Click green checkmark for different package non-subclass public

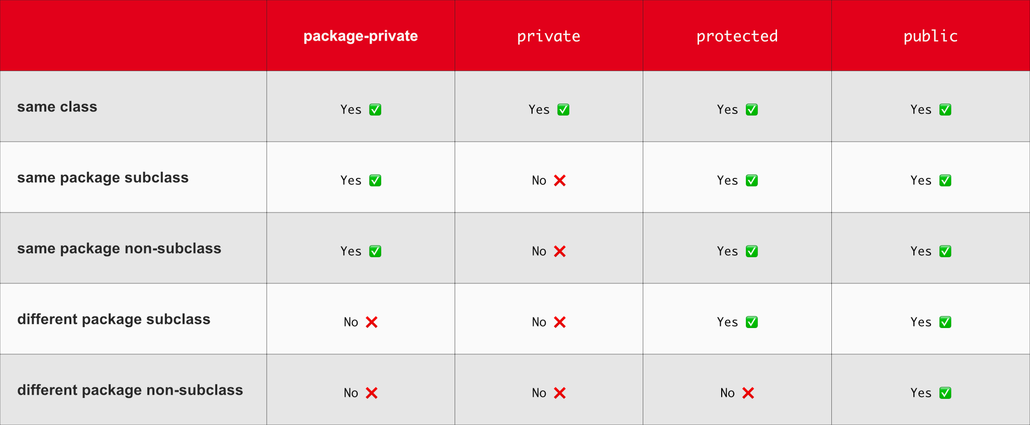[946, 393]
